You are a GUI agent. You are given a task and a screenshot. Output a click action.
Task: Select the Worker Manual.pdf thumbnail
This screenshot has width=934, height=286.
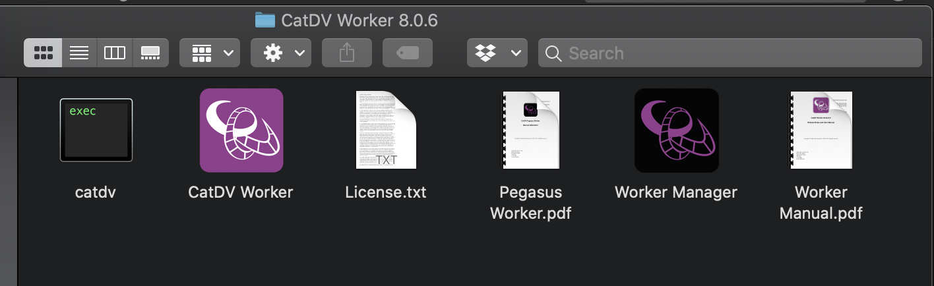pos(821,130)
